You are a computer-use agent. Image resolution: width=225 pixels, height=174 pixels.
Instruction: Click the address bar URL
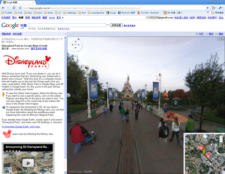82,8
